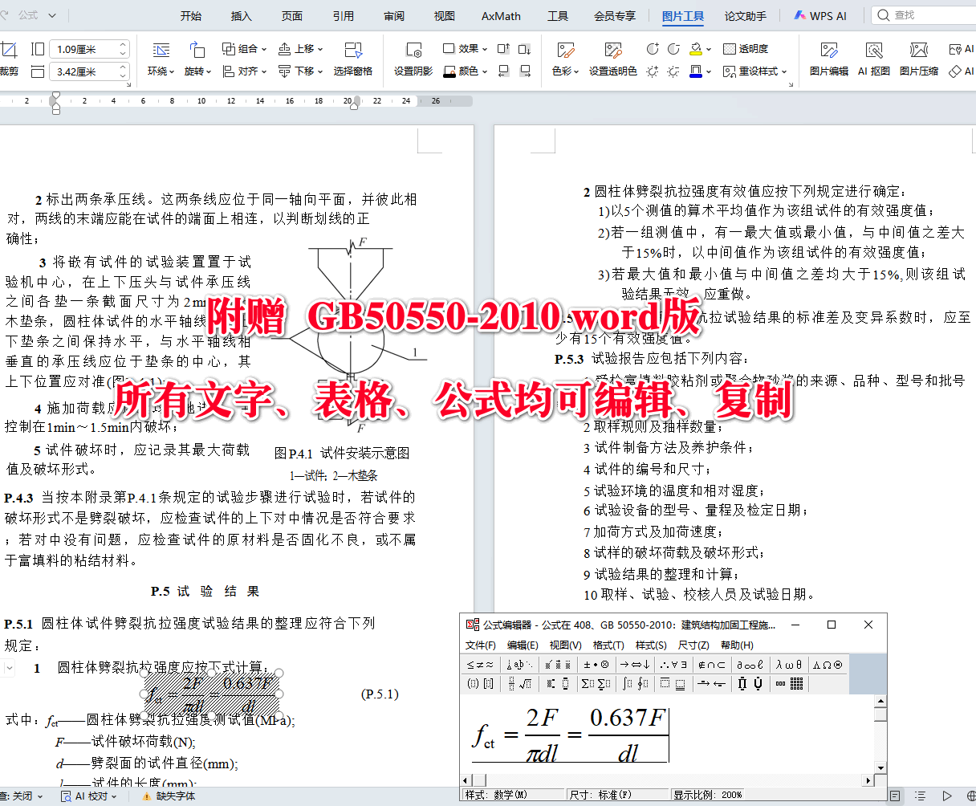
Task: Select the Crop (裁剪) tool
Action: point(8,59)
